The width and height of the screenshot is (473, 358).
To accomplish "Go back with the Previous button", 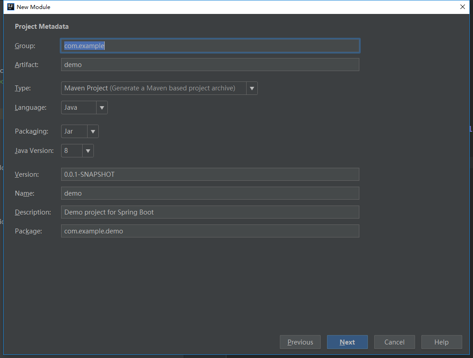I will click(x=300, y=342).
